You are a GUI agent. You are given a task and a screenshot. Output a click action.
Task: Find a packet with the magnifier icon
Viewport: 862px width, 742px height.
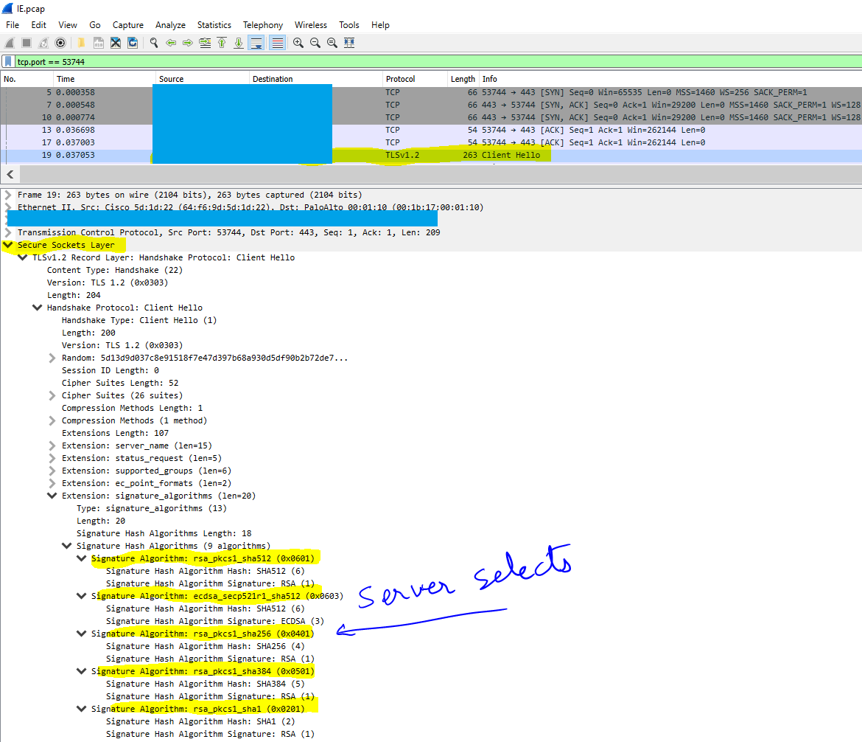pos(153,42)
